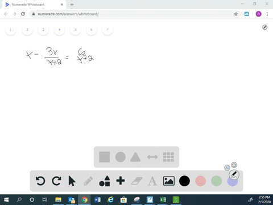Click the pen-in-circle icon at top right
Screen dimensions: 273x205
[x=264, y=27]
